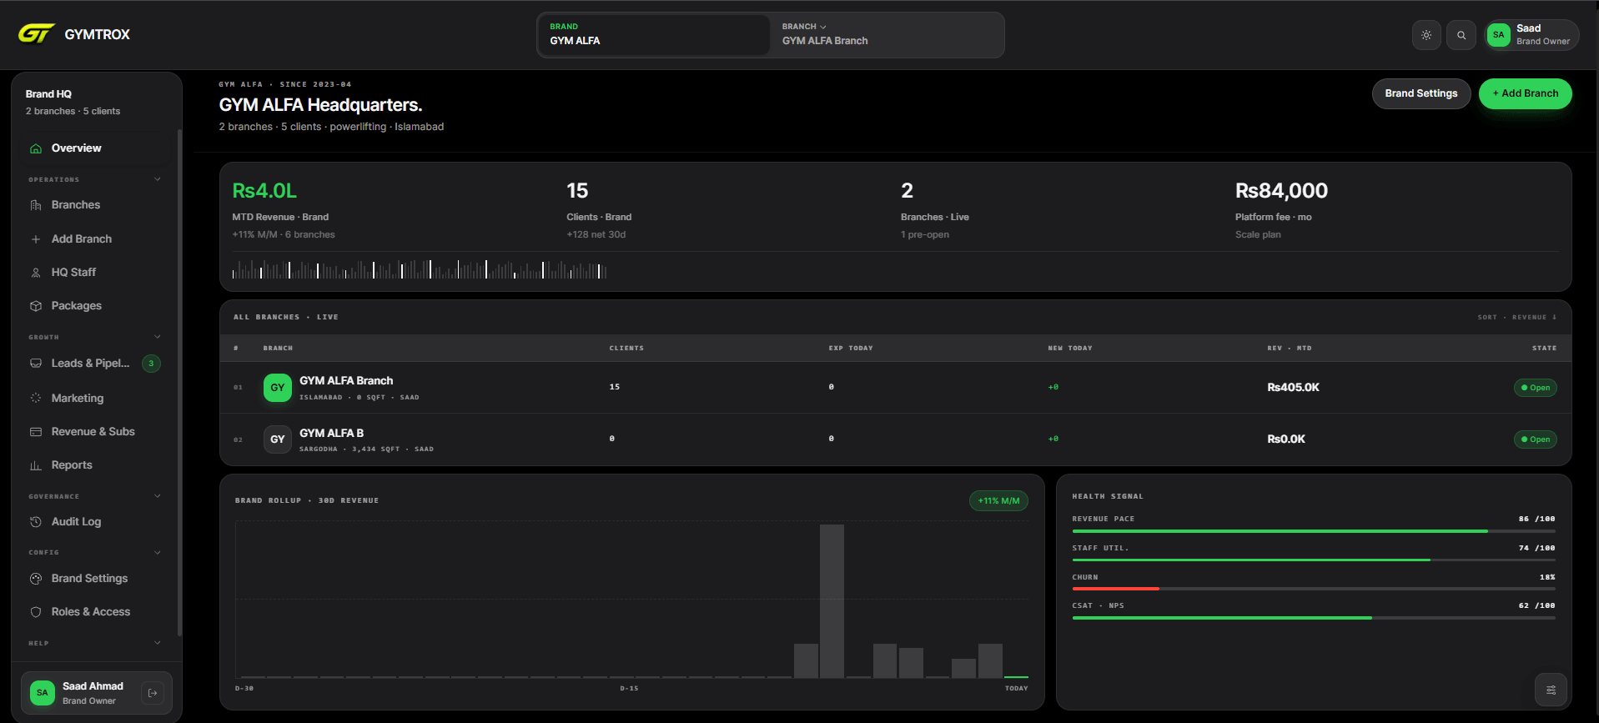Click the green + Add Branch button
1599x723 pixels.
[x=1526, y=93]
